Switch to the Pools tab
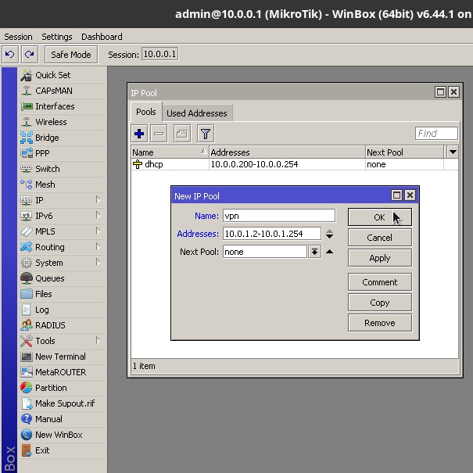Screen dimensions: 473x473 coord(146,112)
